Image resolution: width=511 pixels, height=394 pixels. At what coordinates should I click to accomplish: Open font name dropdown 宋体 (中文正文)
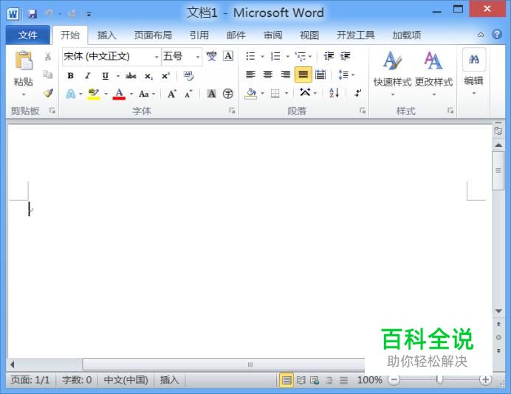pyautogui.click(x=157, y=57)
